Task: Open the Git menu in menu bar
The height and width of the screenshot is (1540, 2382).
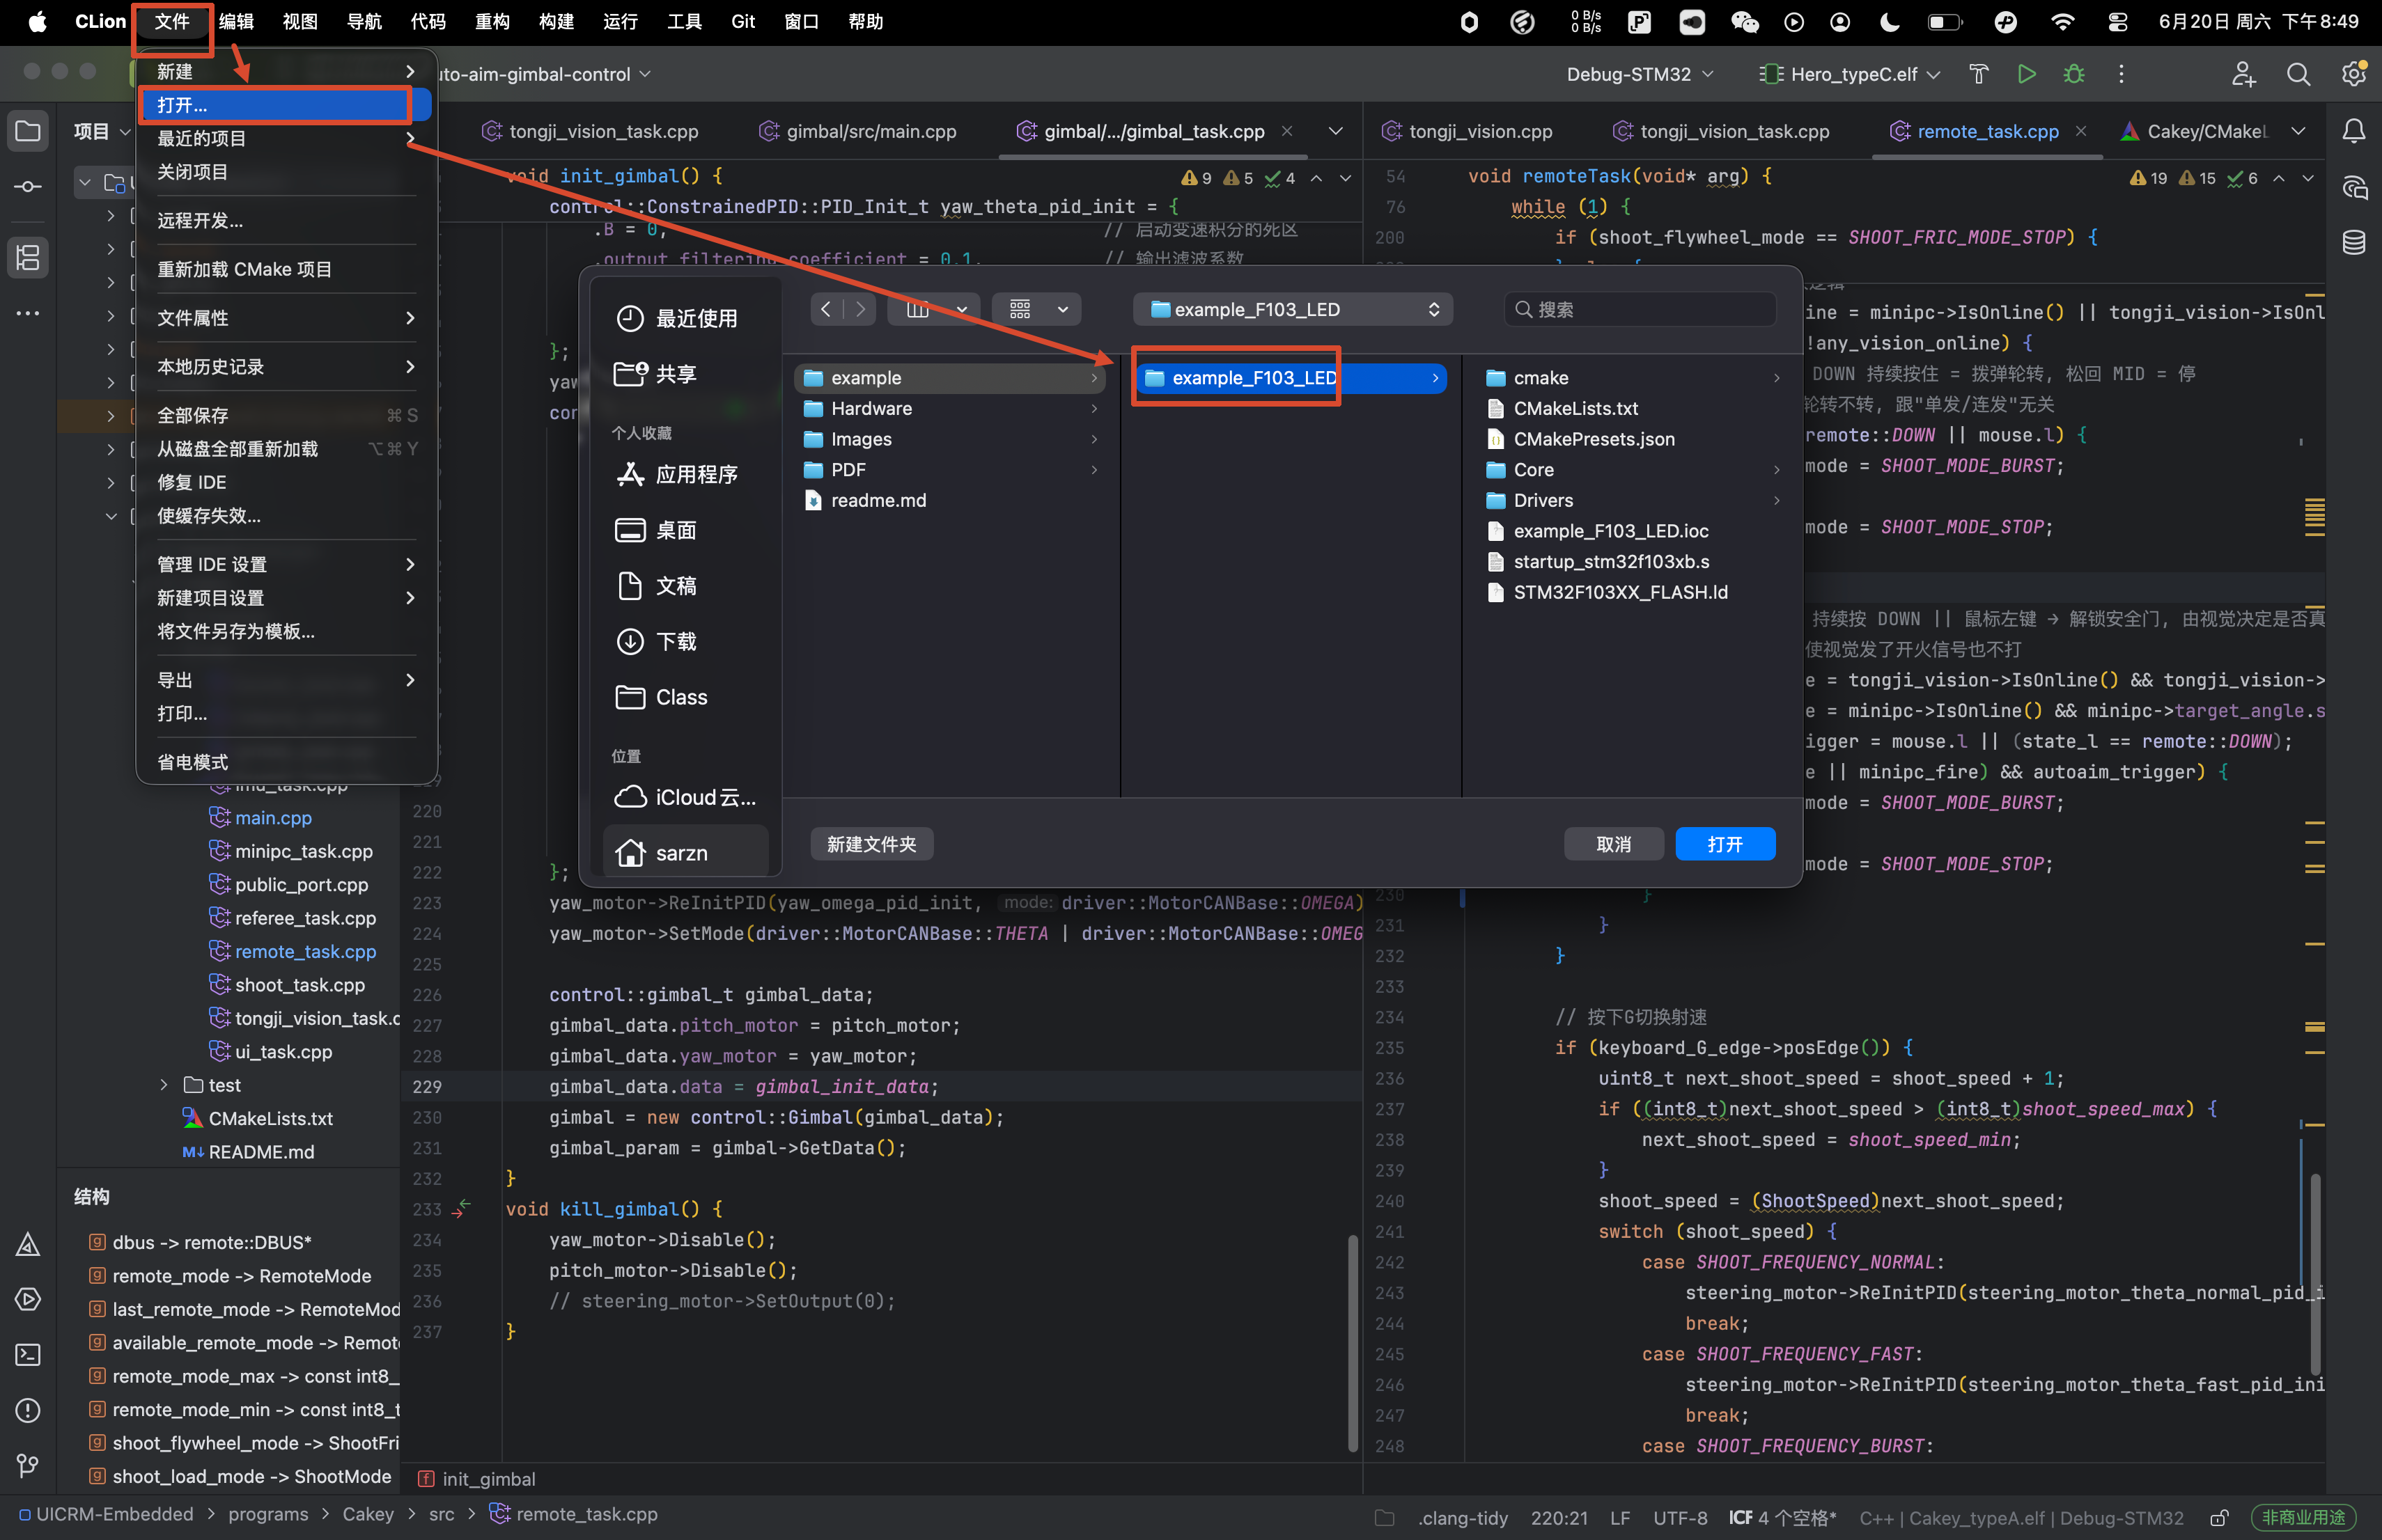Action: (743, 22)
